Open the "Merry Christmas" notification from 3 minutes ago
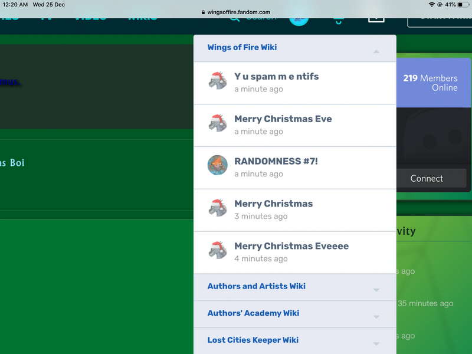Viewport: 472px width, 354px height. click(273, 204)
